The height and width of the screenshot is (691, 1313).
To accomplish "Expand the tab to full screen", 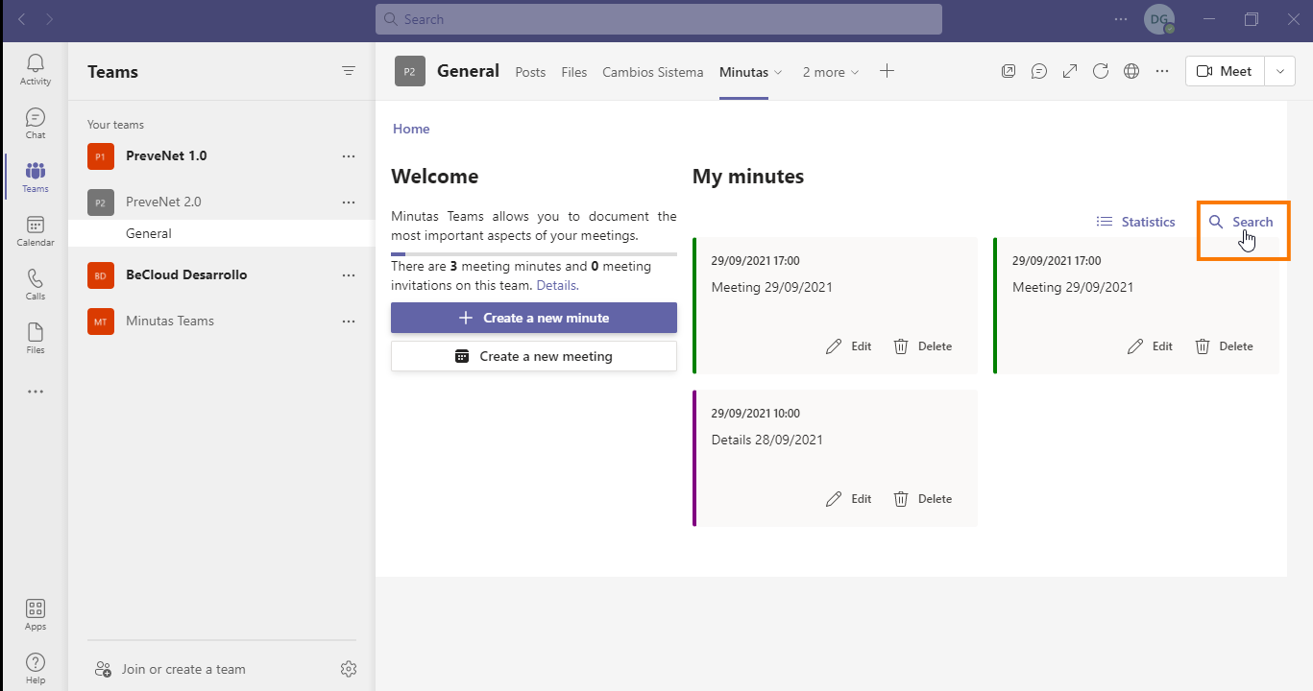I will [x=1070, y=71].
